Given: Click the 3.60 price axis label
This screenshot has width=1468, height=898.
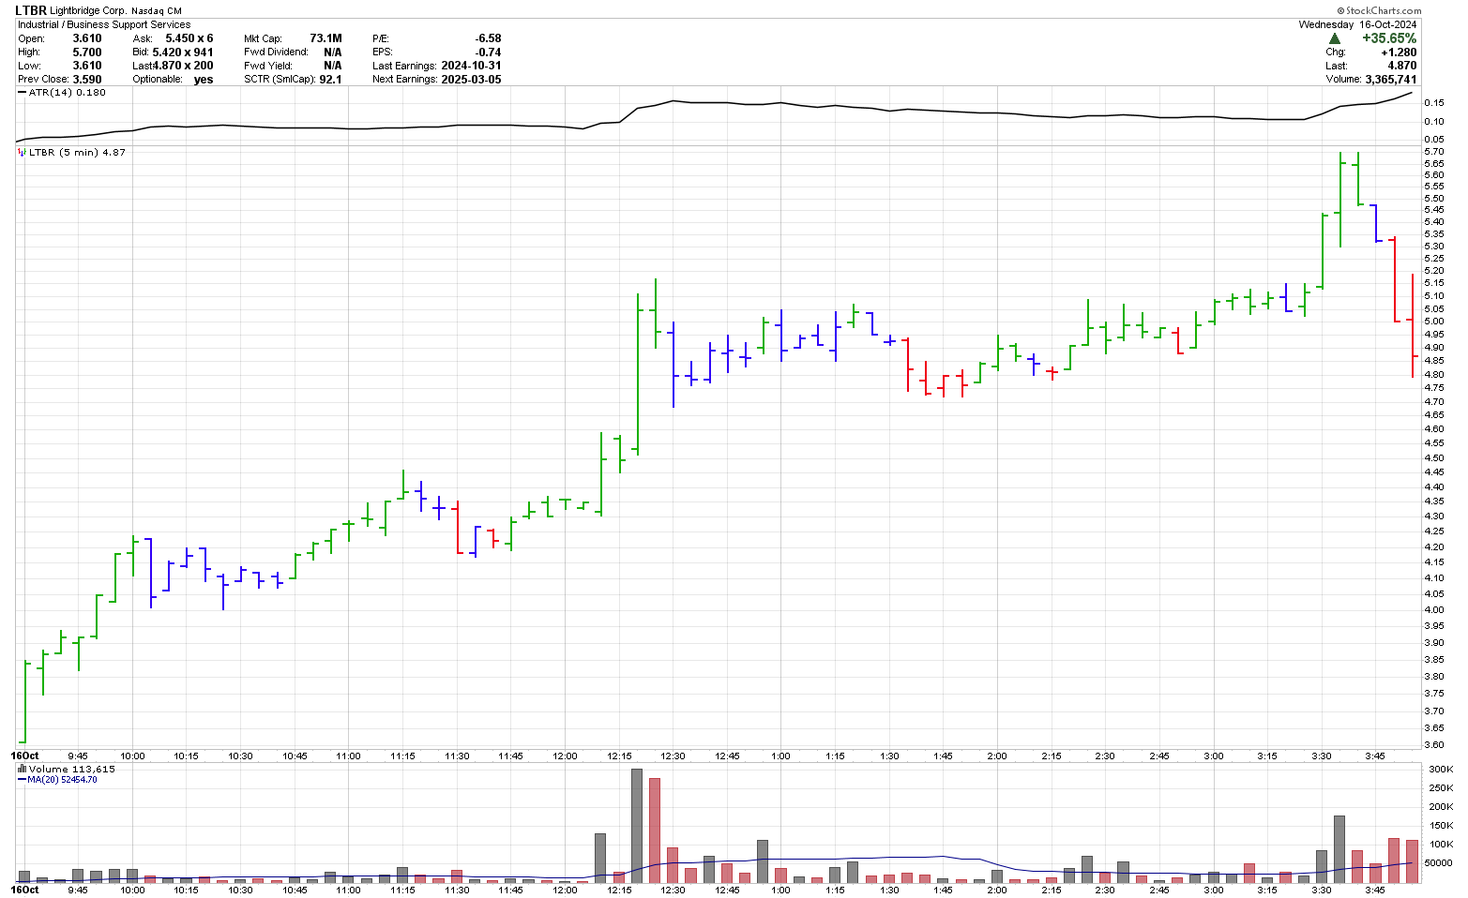Looking at the screenshot, I should (x=1433, y=745).
